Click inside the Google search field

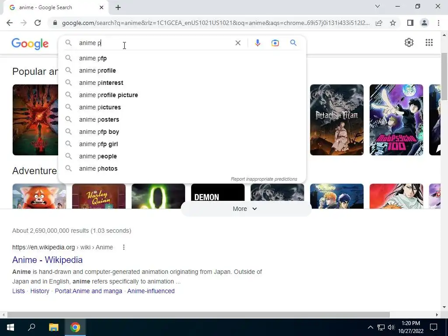[154, 43]
